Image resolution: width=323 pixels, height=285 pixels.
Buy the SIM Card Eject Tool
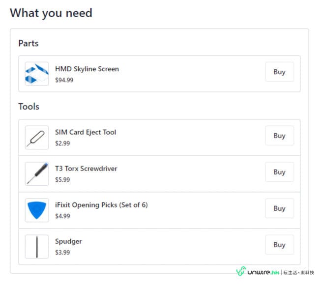pyautogui.click(x=279, y=136)
